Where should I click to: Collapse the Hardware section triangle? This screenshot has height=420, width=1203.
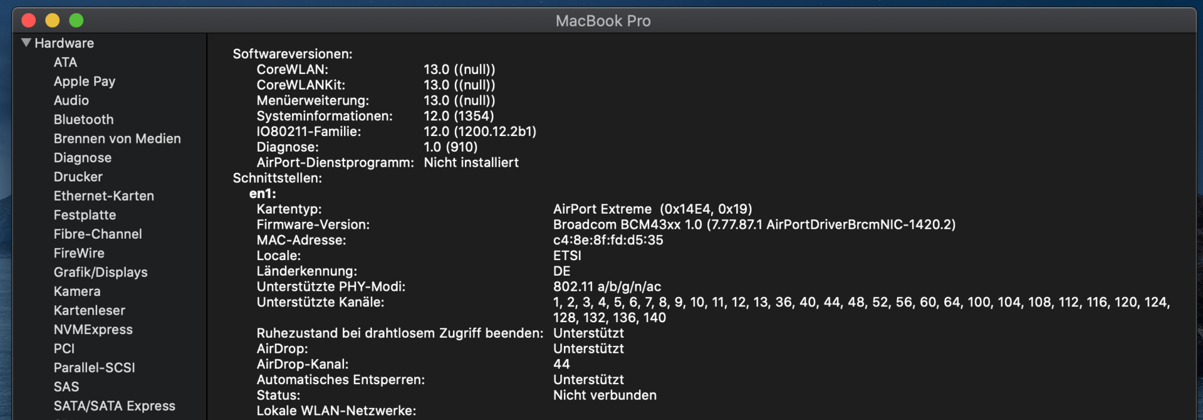pyautogui.click(x=26, y=43)
